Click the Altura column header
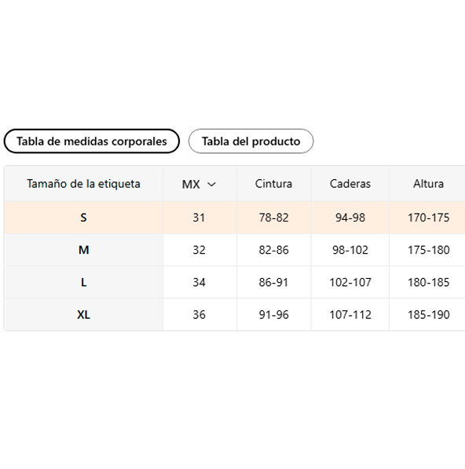This screenshot has width=465, height=469. pos(429,184)
